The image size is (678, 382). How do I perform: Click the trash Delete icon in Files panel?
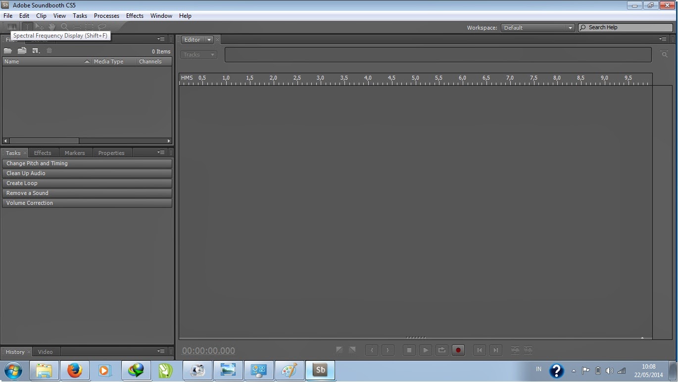coord(49,50)
